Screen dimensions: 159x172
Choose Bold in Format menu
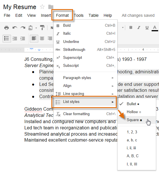click(x=85, y=26)
